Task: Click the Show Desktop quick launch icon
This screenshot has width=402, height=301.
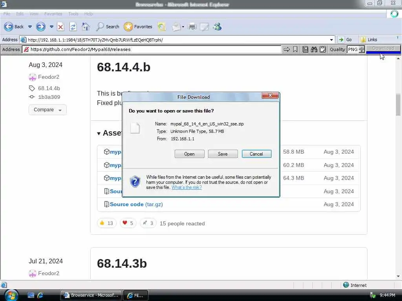Action: tap(31, 296)
